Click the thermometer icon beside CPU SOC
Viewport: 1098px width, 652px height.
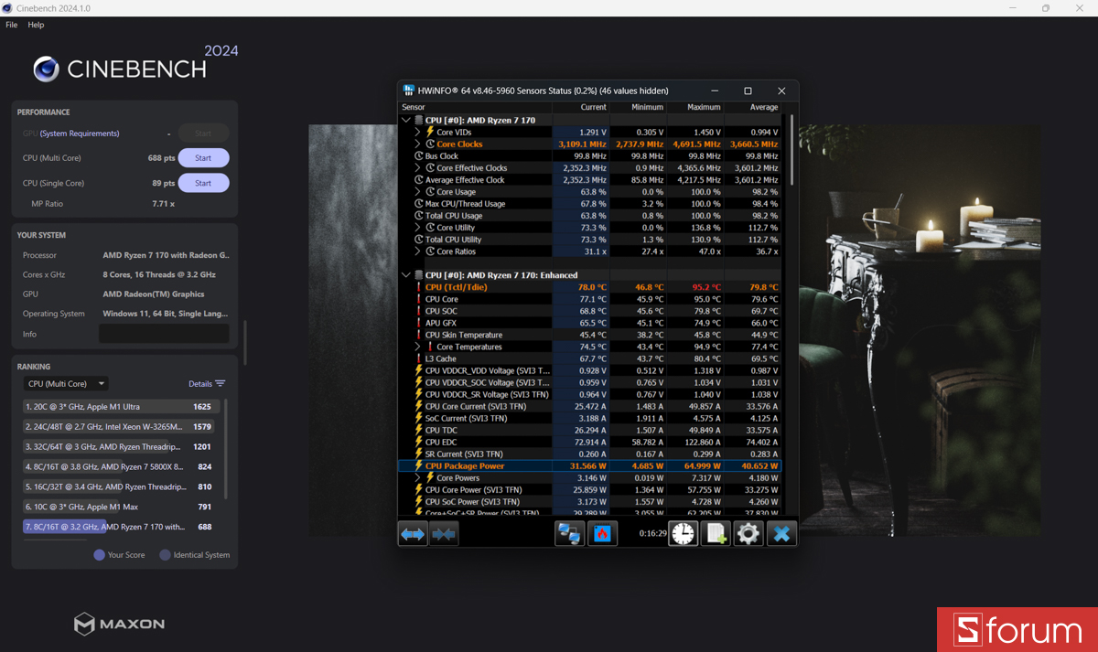click(x=419, y=311)
